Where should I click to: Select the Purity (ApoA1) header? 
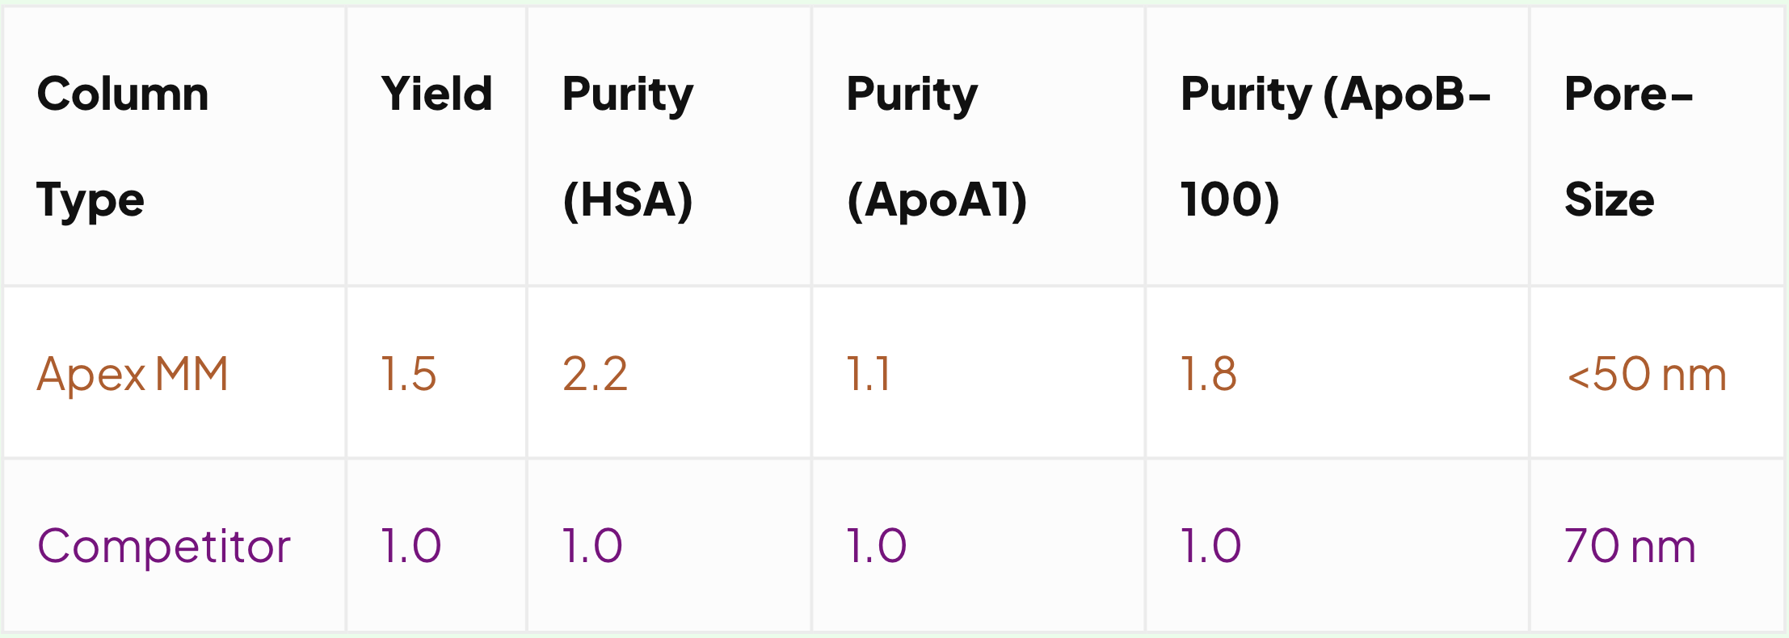click(978, 146)
